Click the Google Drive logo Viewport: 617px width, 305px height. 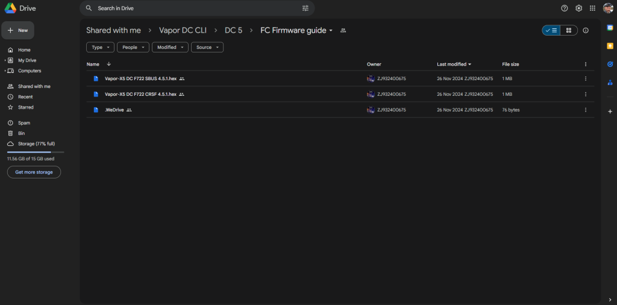(x=10, y=8)
